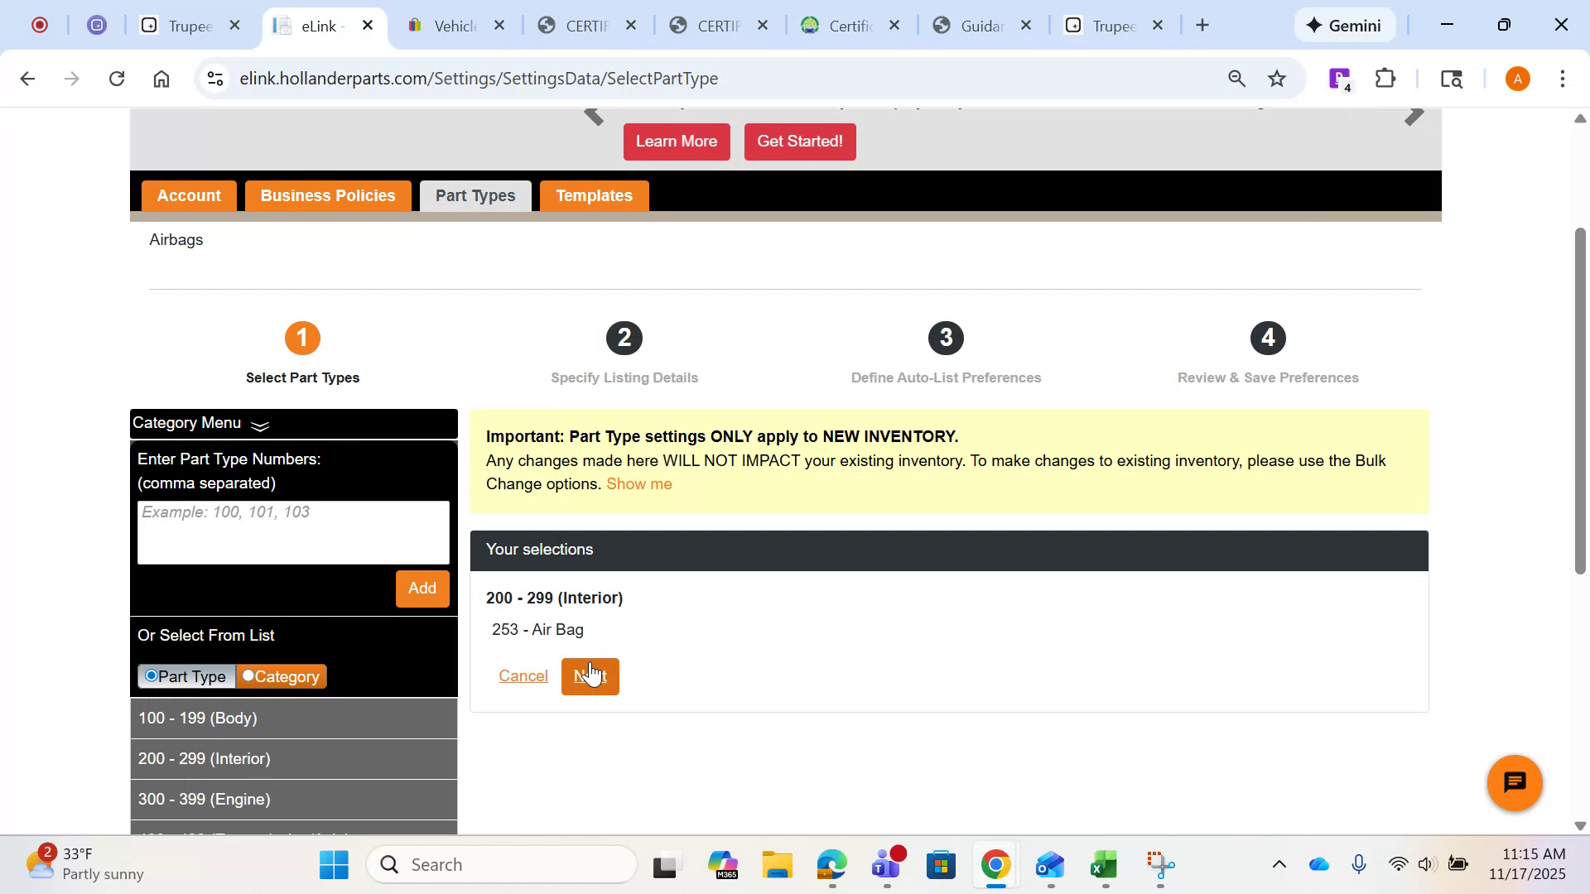
Task: Select the Part Type radio button
Action: tap(151, 675)
